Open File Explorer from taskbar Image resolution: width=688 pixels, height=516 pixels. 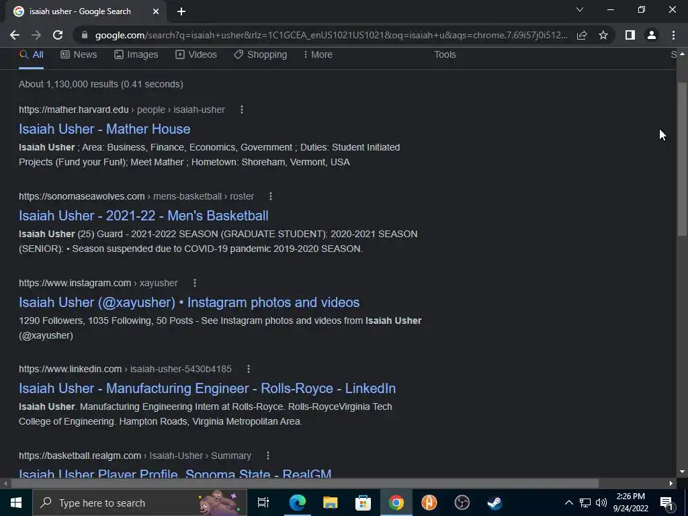point(330,503)
